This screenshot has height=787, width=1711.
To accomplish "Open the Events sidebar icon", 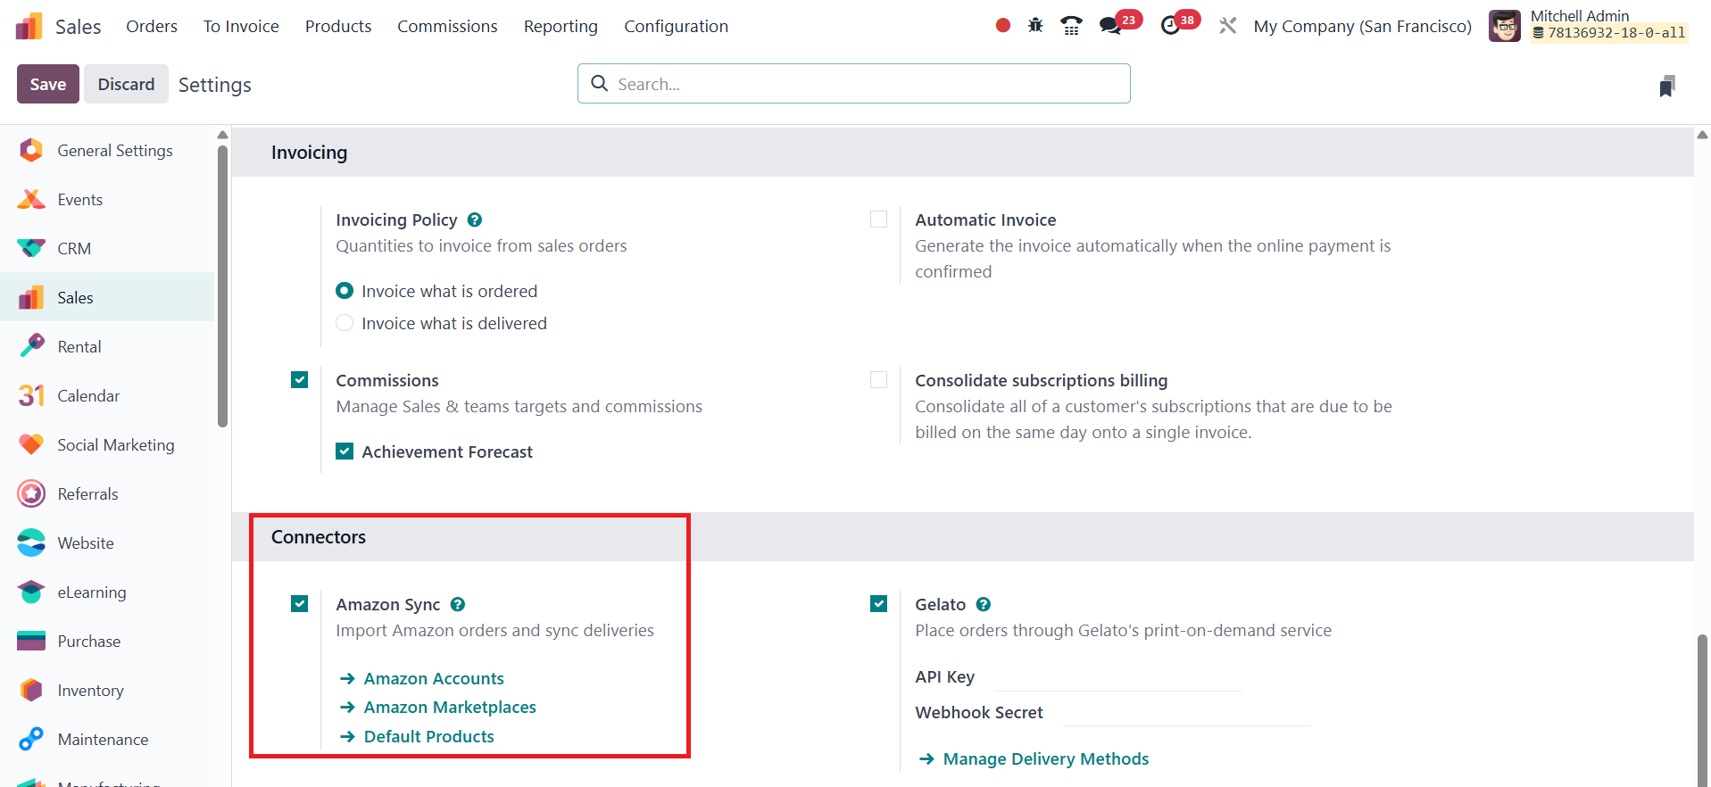I will tap(31, 199).
